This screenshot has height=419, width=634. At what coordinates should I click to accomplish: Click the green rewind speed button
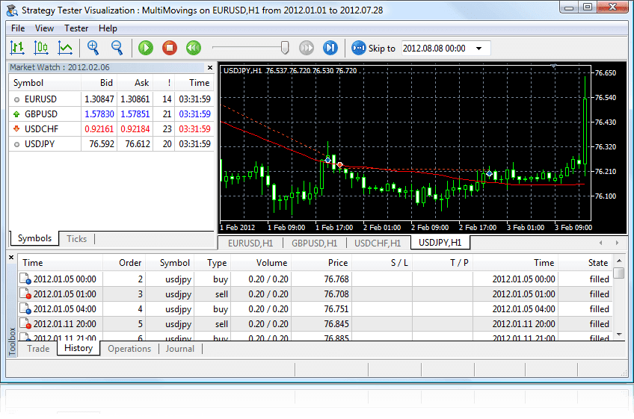click(194, 48)
